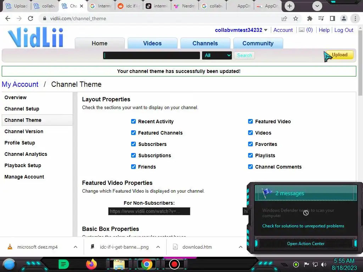Click Firefox icon in taskbar
The image size is (363, 272).
91,264
